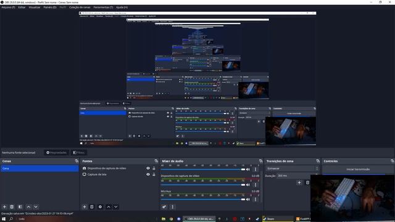Screen dimensions: 395x222
Task: Open the audio mixer menu at panel bottom
Action: [172, 207]
